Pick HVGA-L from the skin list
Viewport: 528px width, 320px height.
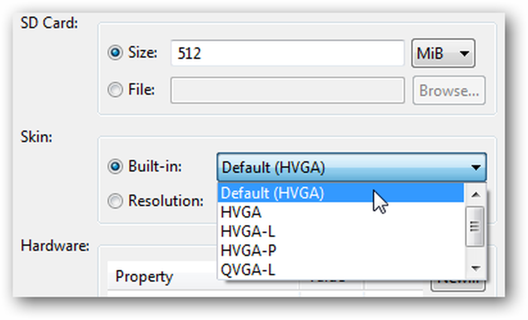[x=341, y=231]
